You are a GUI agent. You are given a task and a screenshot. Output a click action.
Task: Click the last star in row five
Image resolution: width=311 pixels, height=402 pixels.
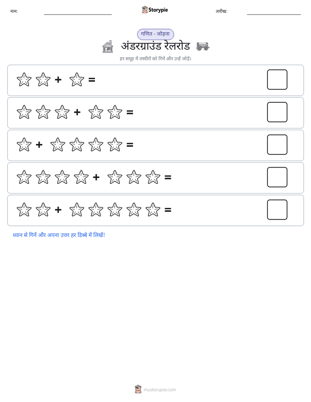point(153,209)
